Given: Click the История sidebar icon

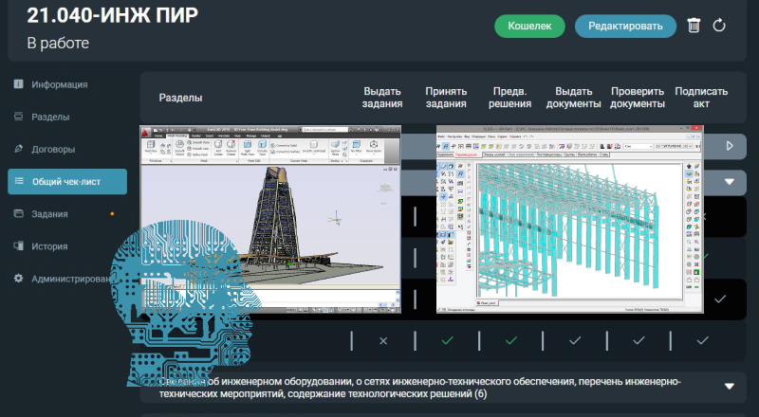Looking at the screenshot, I should [x=18, y=246].
